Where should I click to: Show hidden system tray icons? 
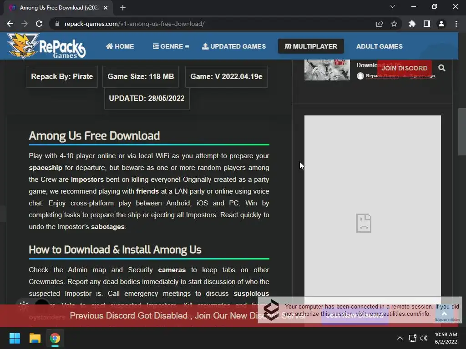[400, 338]
